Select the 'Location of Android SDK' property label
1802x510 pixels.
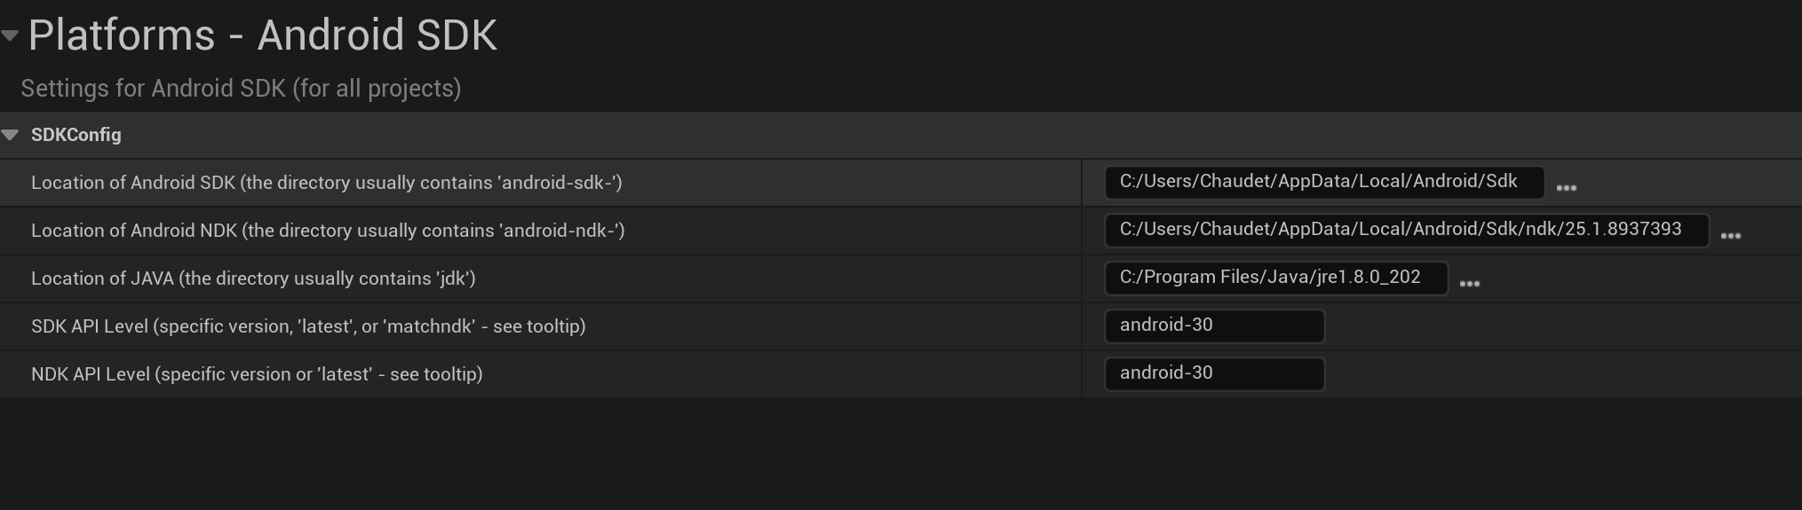tap(326, 183)
